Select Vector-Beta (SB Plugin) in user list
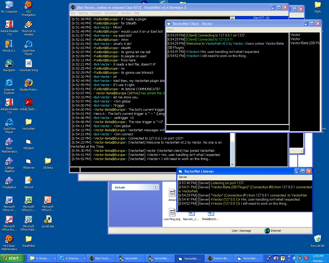 (x=305, y=43)
